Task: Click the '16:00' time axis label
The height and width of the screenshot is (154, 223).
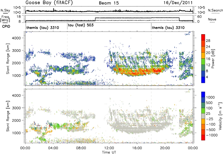Action: (x=137, y=148)
